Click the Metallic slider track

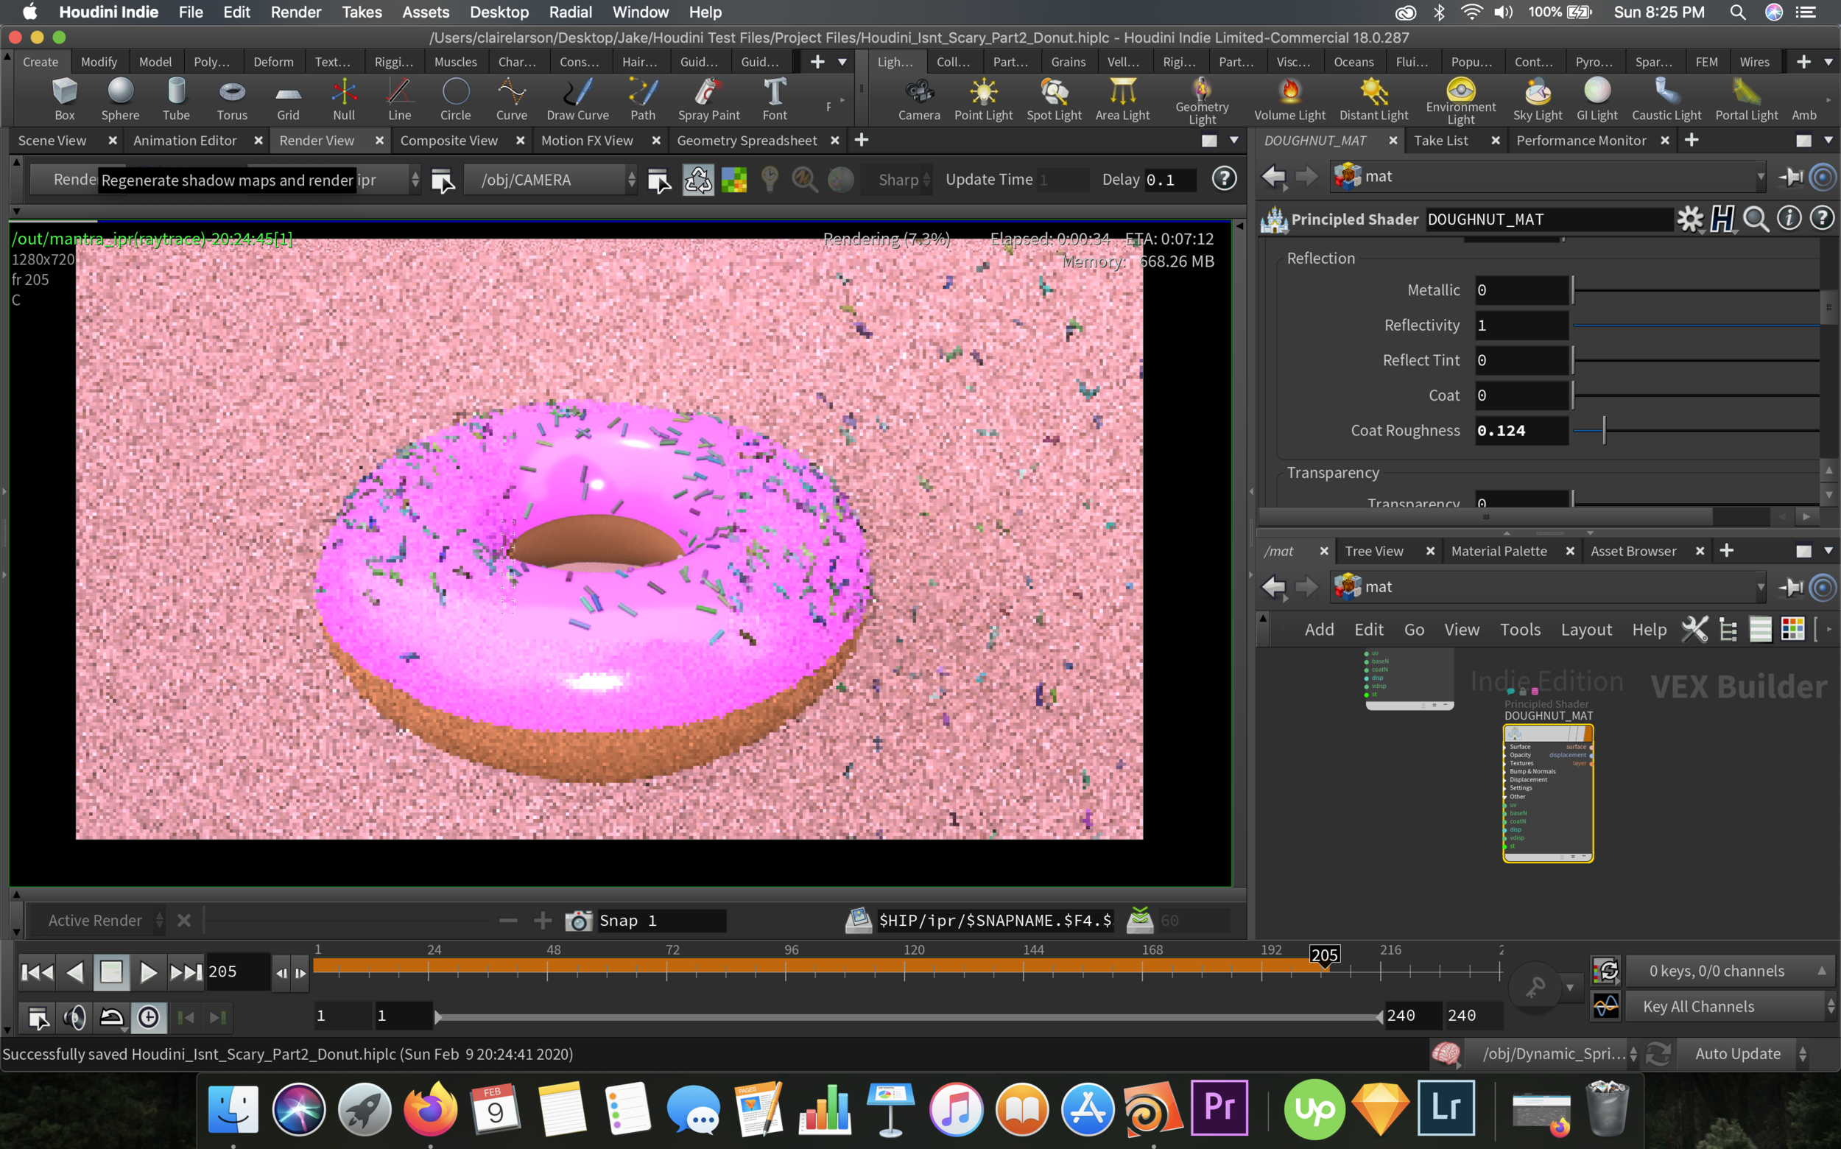point(1696,290)
